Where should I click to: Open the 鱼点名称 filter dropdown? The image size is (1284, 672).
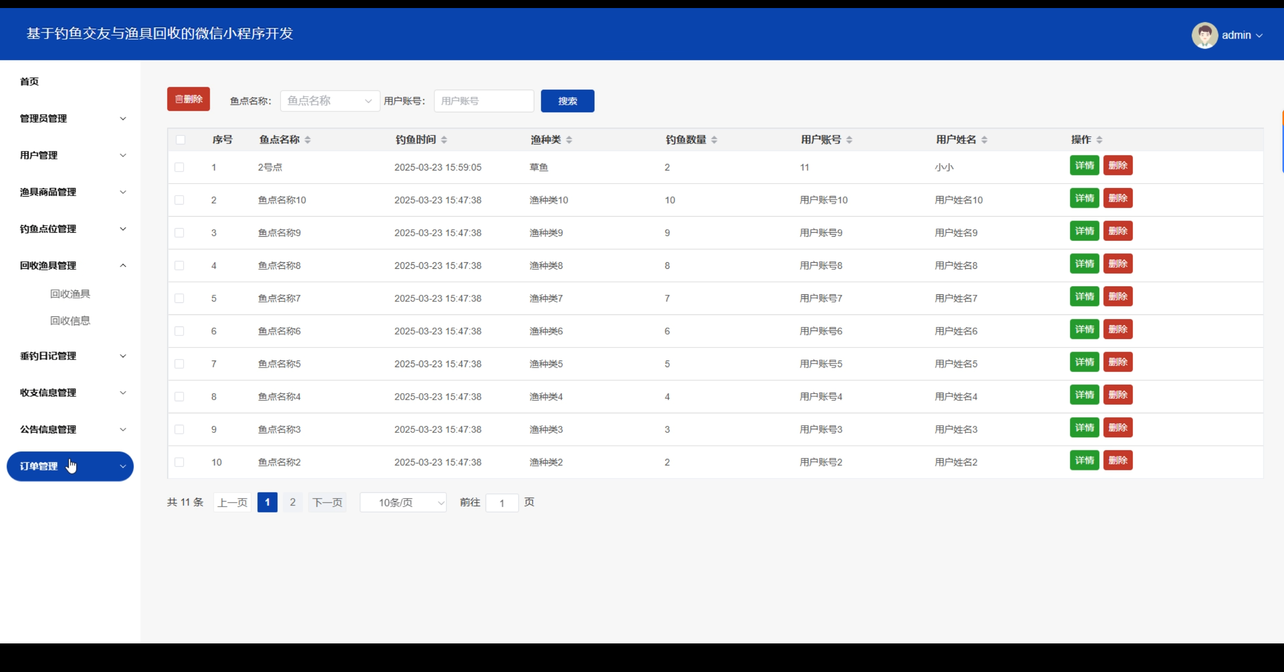point(330,101)
